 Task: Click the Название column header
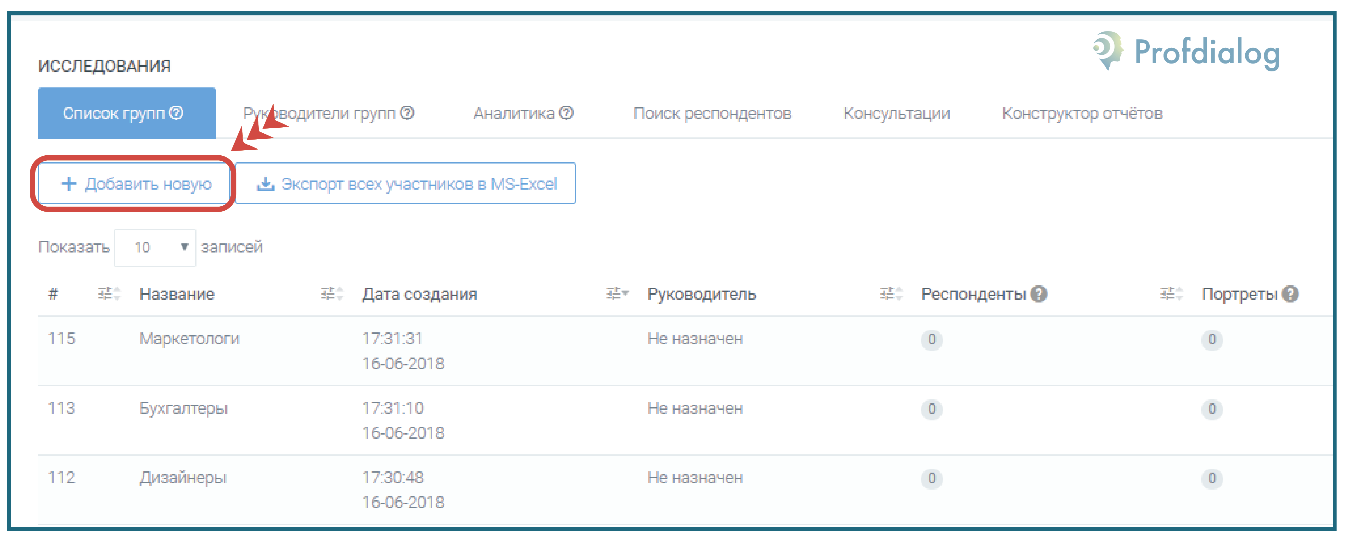(177, 294)
